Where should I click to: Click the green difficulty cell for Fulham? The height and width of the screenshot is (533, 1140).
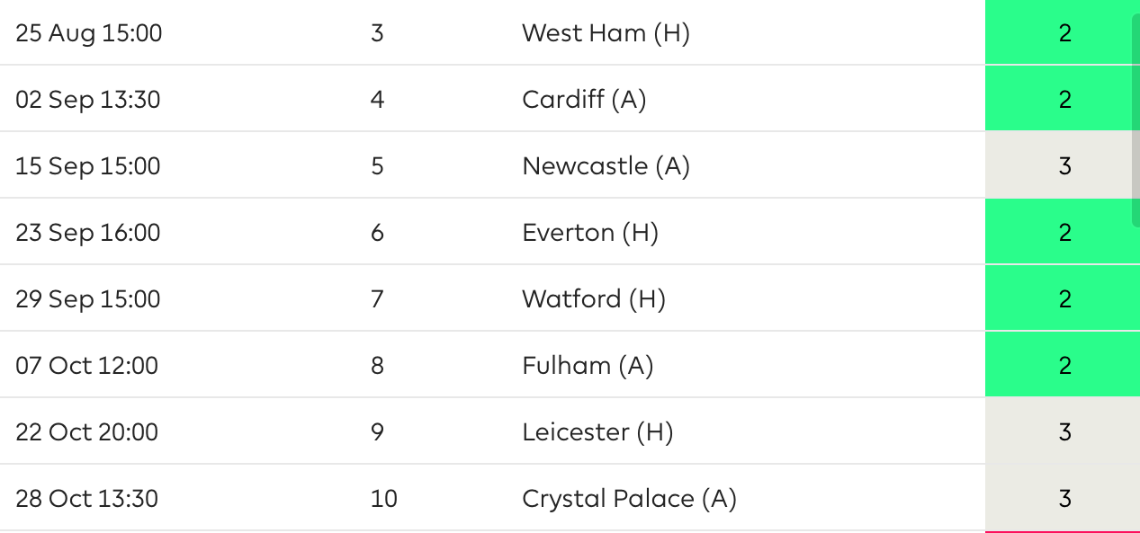coord(1063,365)
